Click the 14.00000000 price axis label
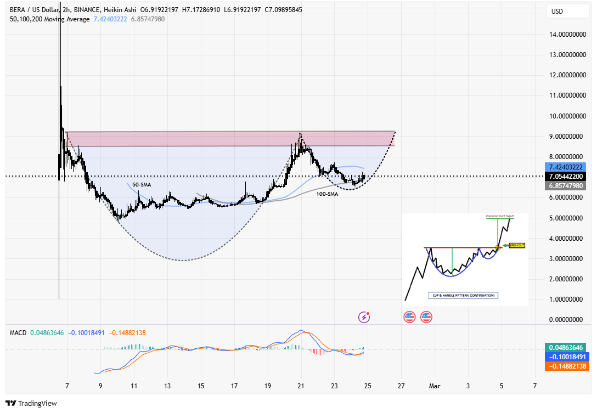The width and height of the screenshot is (597, 413). [567, 34]
